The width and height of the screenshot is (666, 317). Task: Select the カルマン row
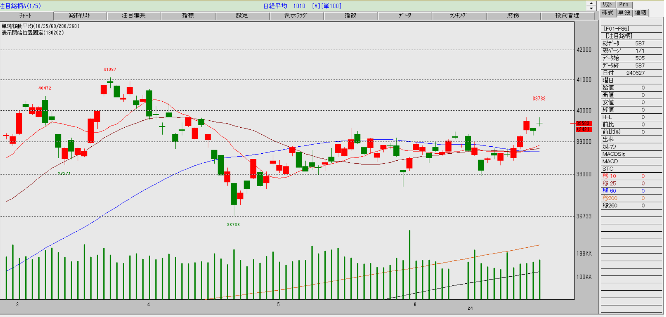pos(631,147)
